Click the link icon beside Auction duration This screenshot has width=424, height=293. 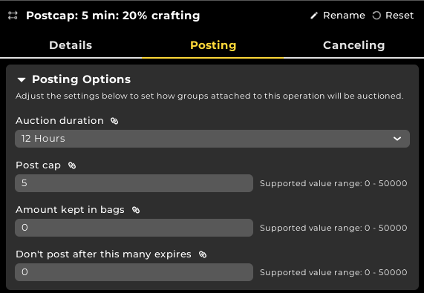coord(114,121)
